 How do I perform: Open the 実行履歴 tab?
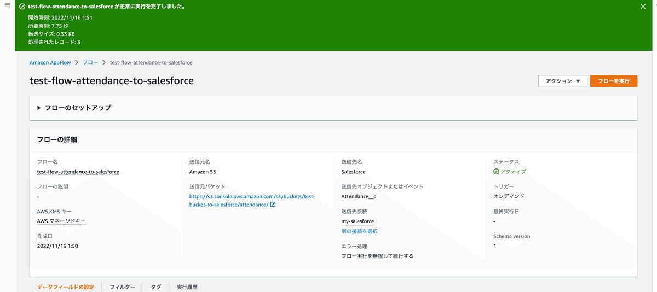(187, 287)
